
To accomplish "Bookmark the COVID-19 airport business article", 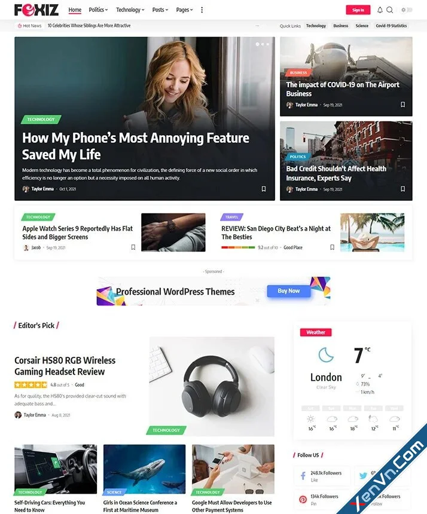I will pyautogui.click(x=402, y=105).
